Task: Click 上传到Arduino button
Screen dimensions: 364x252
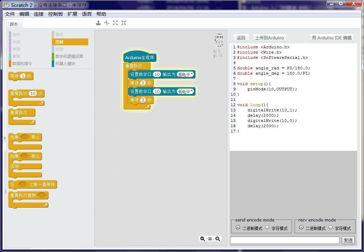Action: [270, 38]
